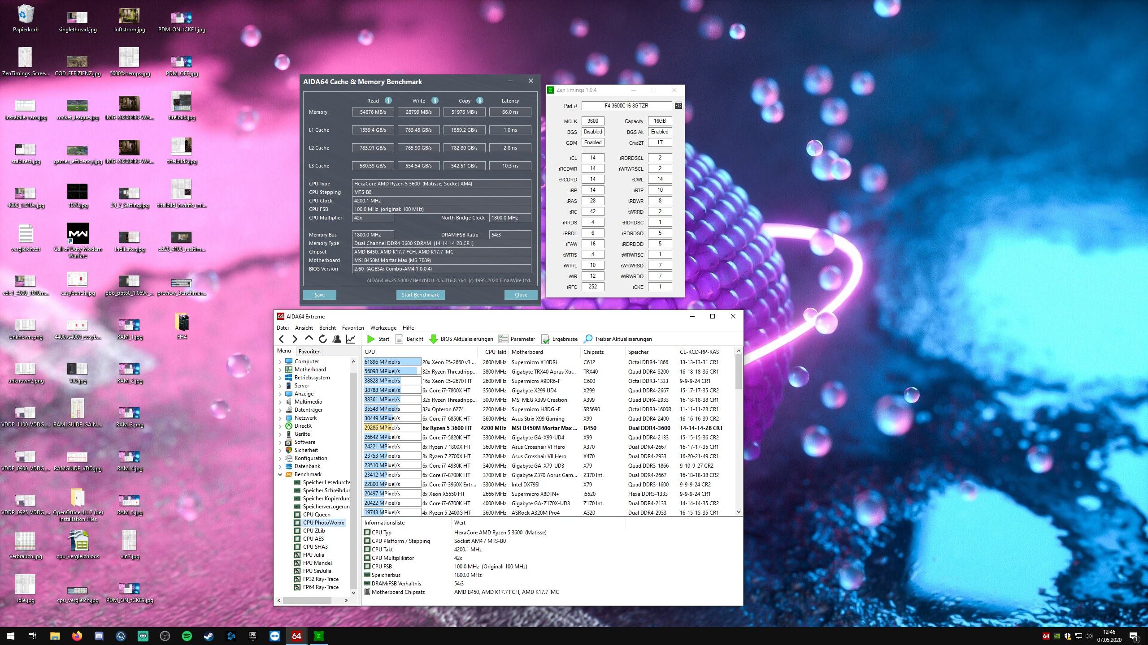The image size is (1148, 645).
Task: Open Steam from the taskbar
Action: tap(209, 636)
